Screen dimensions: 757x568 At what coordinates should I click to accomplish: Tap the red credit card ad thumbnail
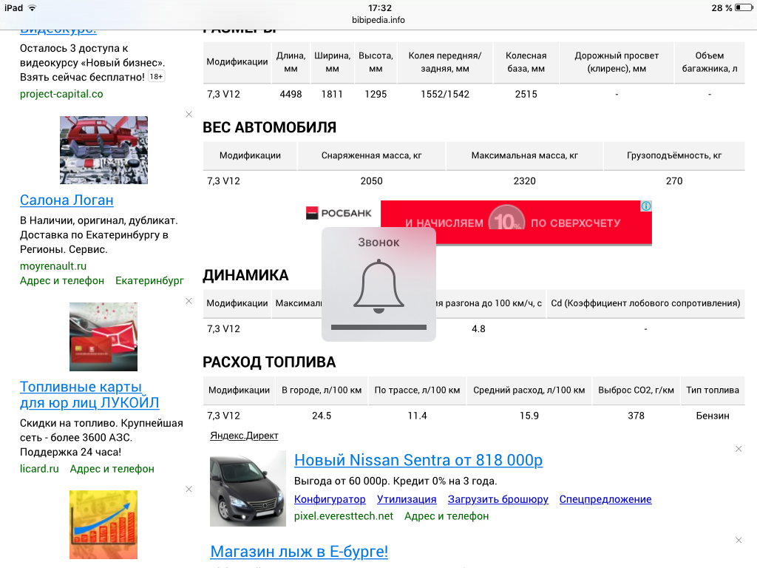pos(103,337)
